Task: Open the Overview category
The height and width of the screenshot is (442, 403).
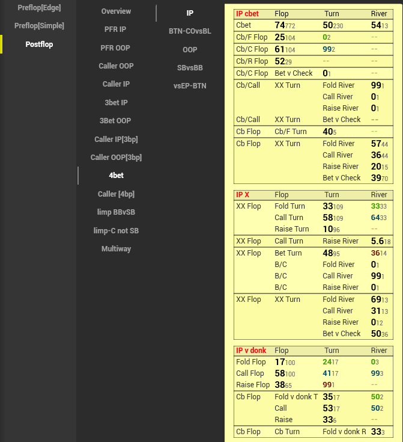Action: 116,11
